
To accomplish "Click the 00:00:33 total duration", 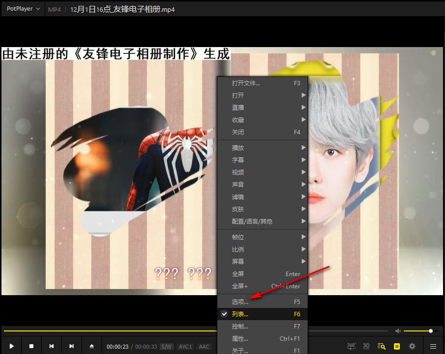I will (146, 347).
